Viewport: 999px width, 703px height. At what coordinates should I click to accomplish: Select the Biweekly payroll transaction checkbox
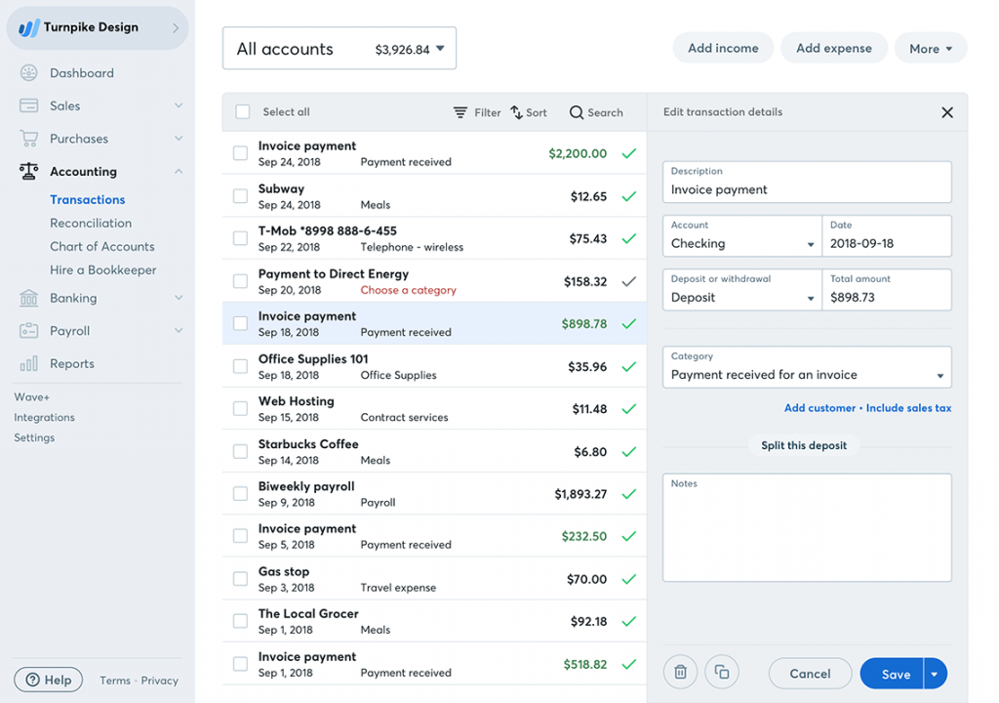tap(242, 493)
